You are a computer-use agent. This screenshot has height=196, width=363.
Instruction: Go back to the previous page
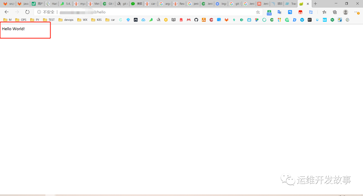6,12
